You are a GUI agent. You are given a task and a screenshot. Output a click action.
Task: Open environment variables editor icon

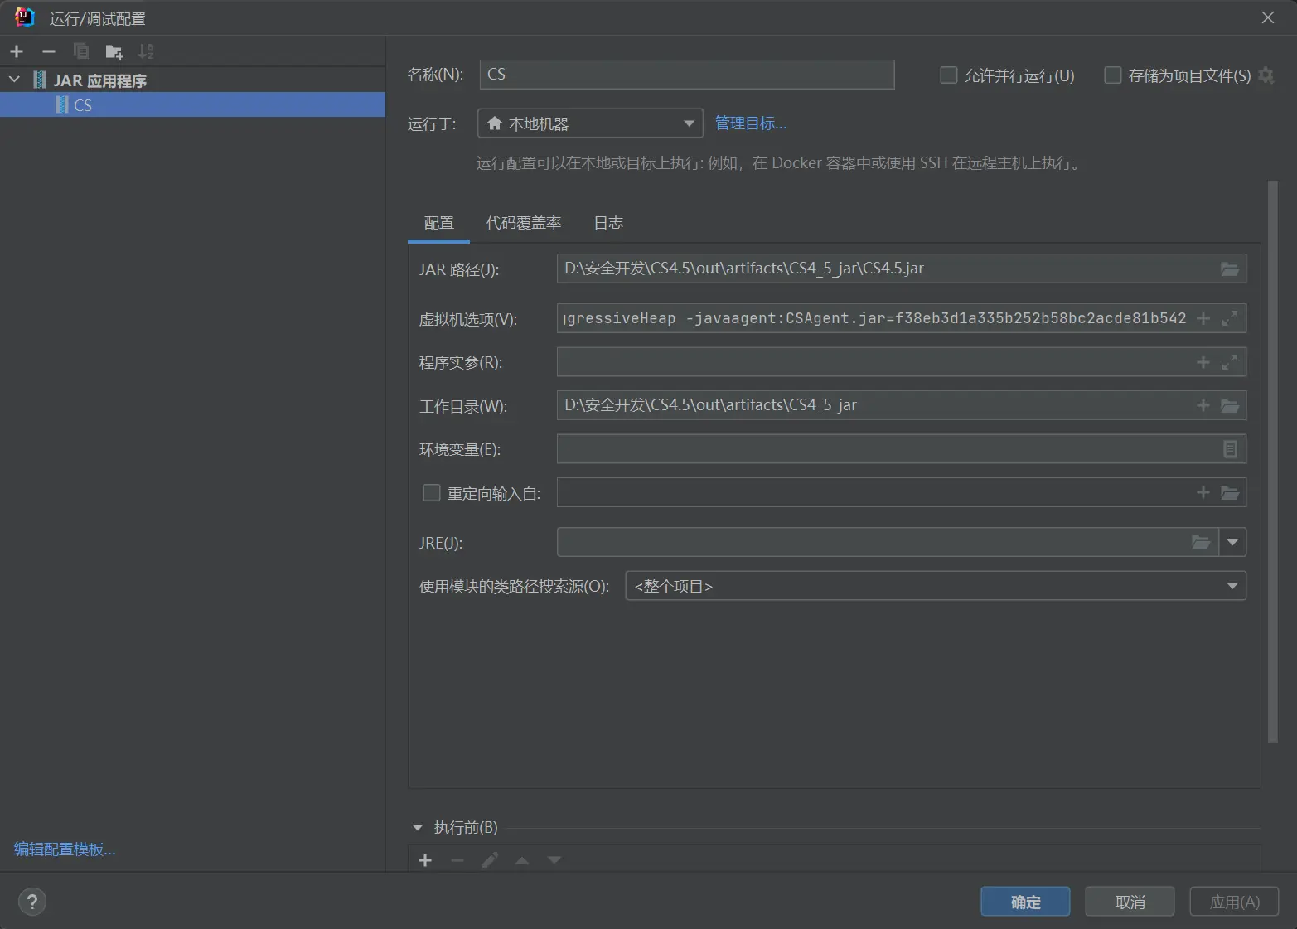1230,449
